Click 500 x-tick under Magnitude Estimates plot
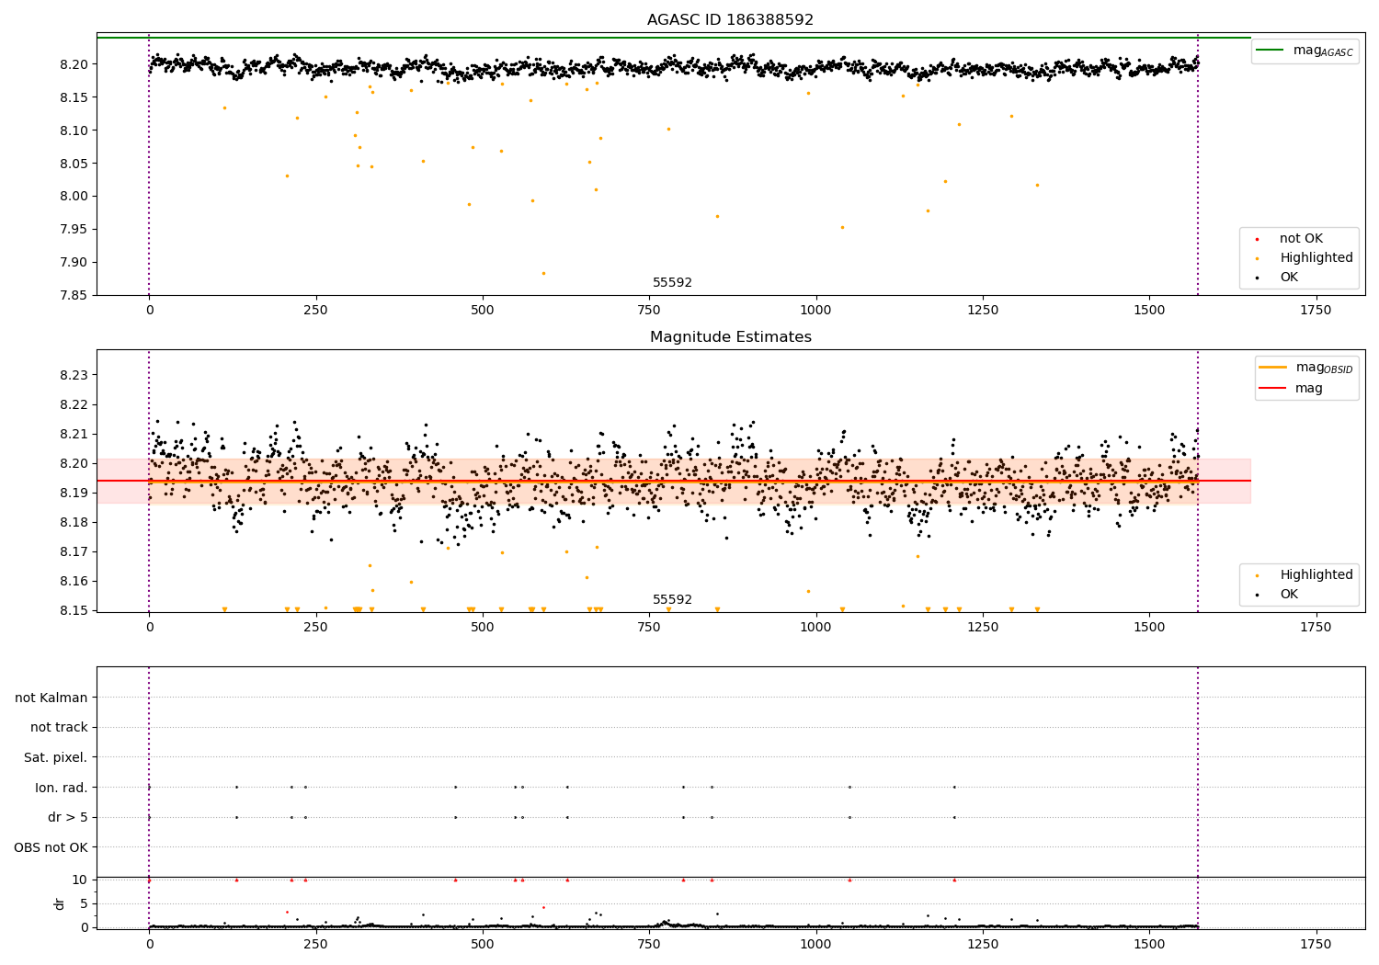The height and width of the screenshot is (965, 1379). point(483,627)
